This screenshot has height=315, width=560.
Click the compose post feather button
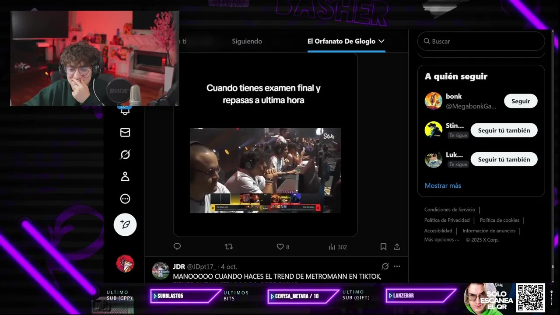(125, 224)
